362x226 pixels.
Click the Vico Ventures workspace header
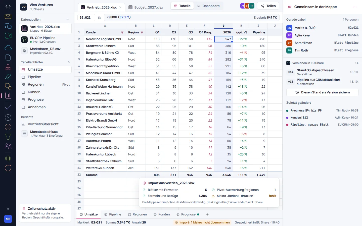point(45,7)
